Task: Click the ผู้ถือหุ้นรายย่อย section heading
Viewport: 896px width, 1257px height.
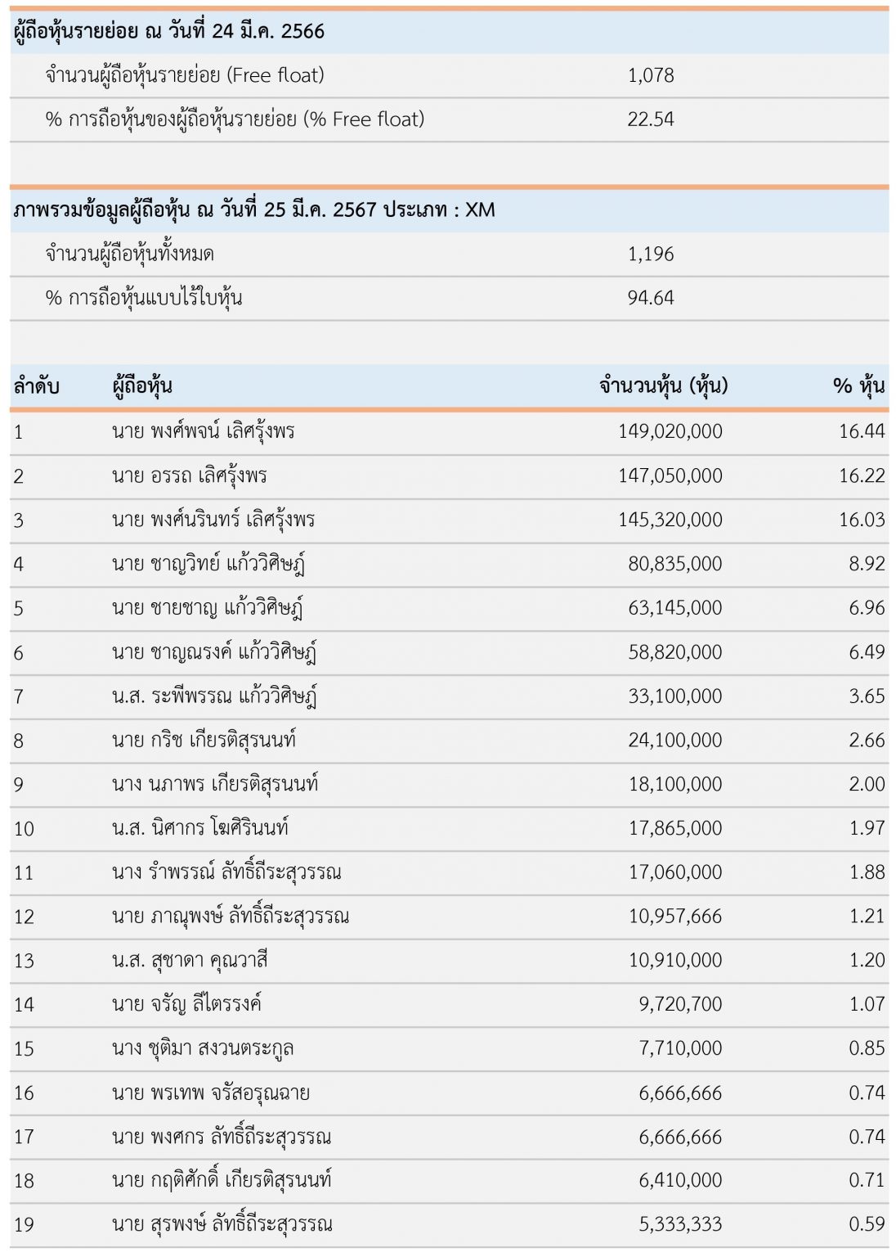Action: click(x=169, y=31)
